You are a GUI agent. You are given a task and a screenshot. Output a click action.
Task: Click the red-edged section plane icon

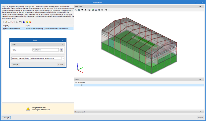click(x=90, y=10)
